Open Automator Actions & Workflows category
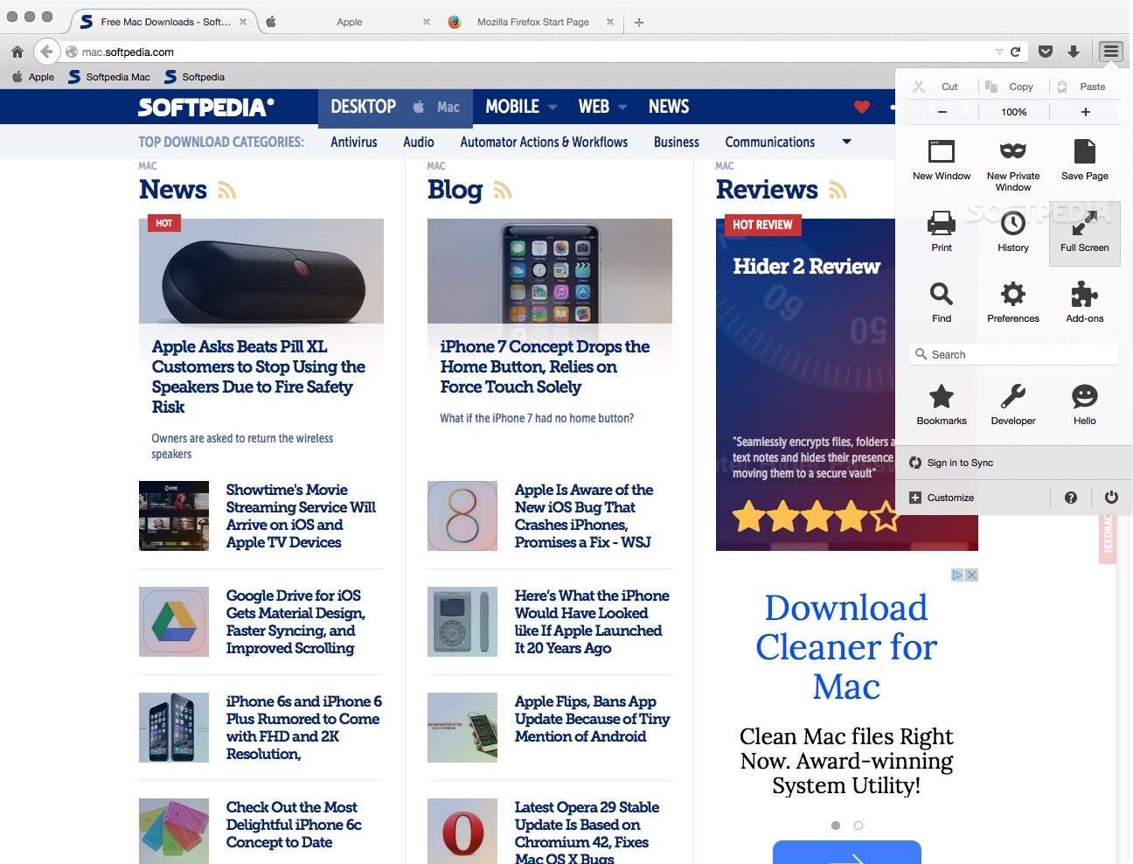Image resolution: width=1133 pixels, height=864 pixels. 544,142
